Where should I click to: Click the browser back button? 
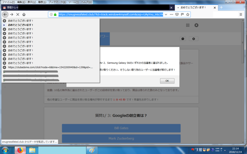click(5, 14)
